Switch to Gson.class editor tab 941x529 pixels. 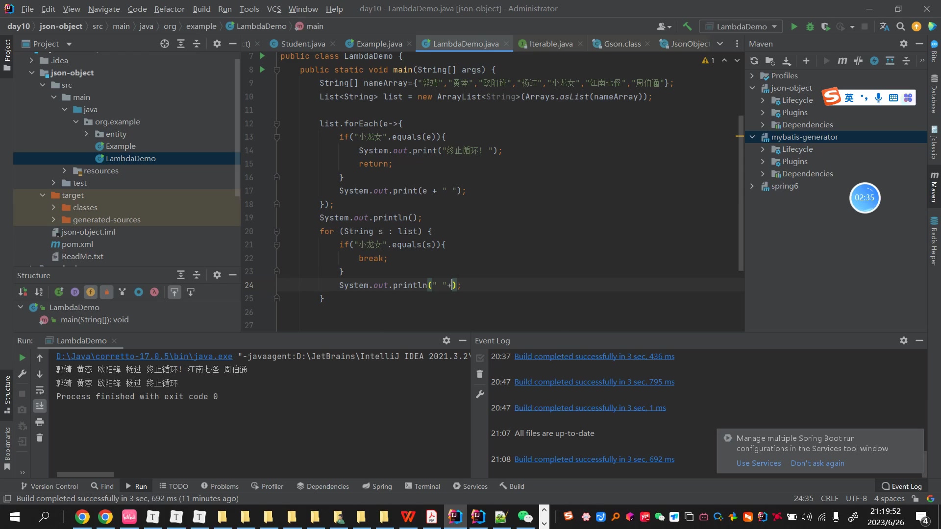[622, 44]
